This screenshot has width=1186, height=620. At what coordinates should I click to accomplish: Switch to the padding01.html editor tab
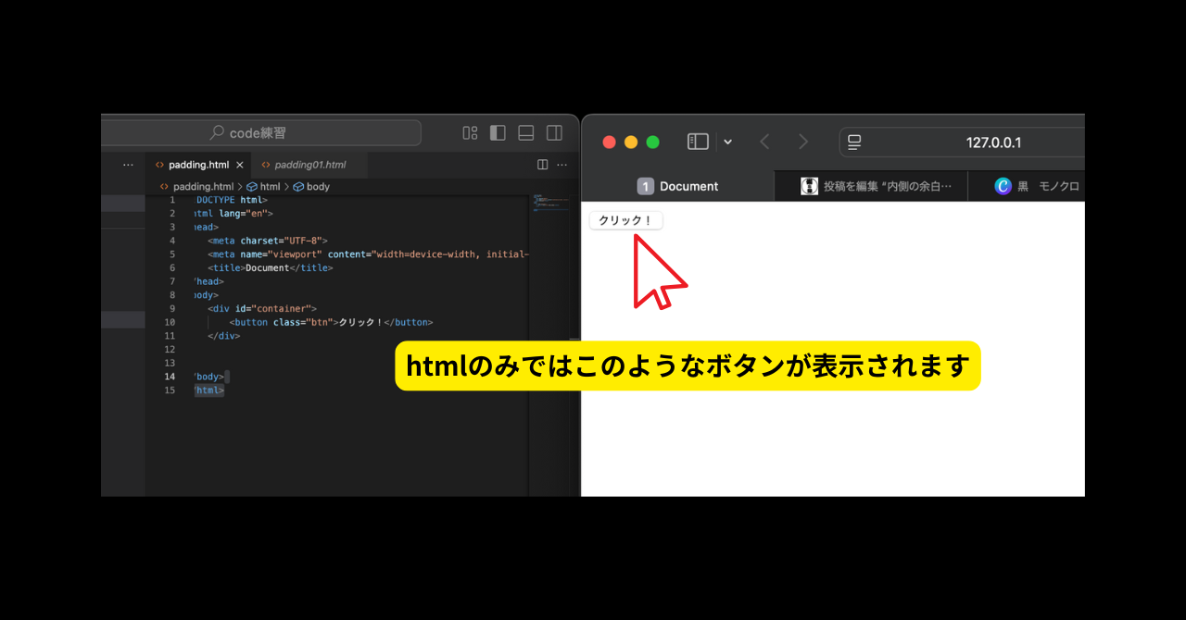[x=309, y=165]
